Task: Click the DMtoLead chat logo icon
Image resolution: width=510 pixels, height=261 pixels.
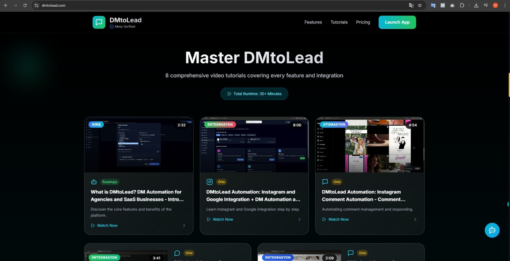Action: click(99, 22)
